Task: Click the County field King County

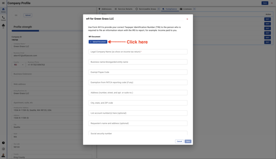Action: point(52,157)
